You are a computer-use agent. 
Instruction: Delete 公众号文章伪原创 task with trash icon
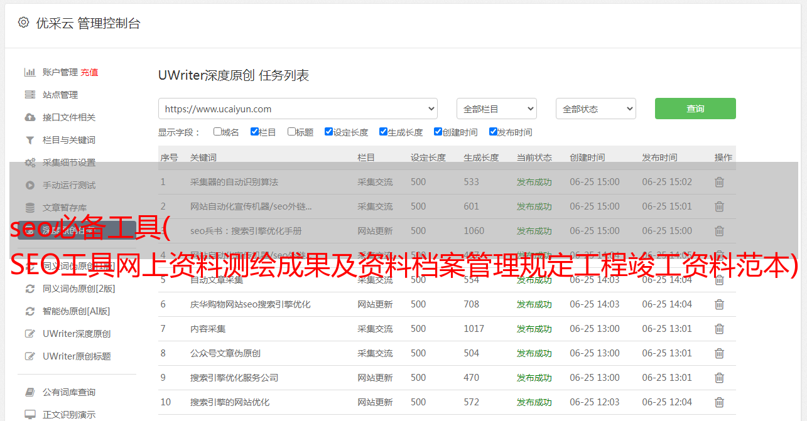(x=720, y=353)
